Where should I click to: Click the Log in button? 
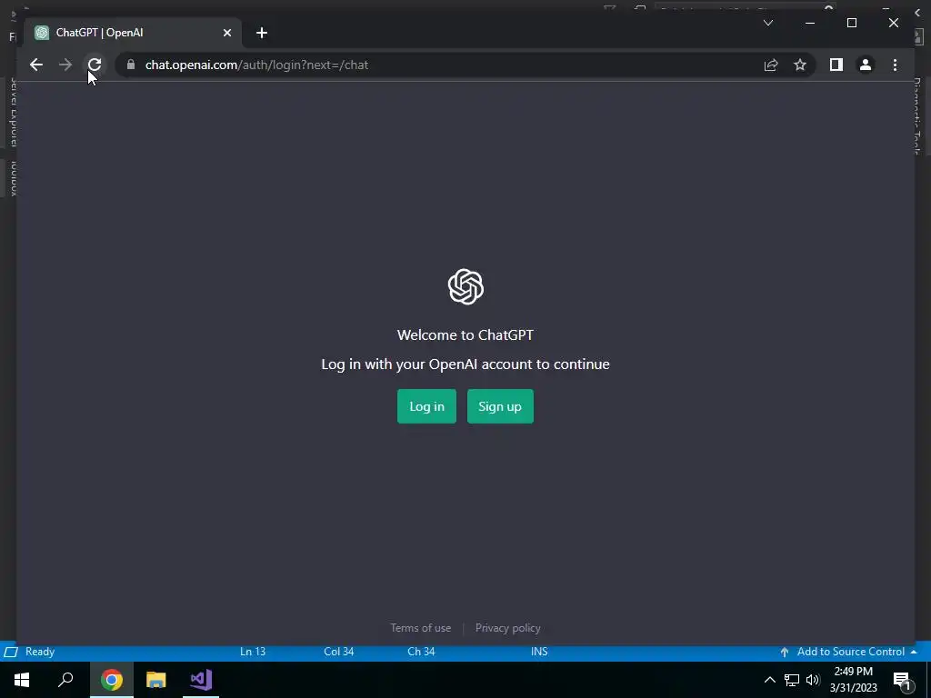click(x=426, y=406)
